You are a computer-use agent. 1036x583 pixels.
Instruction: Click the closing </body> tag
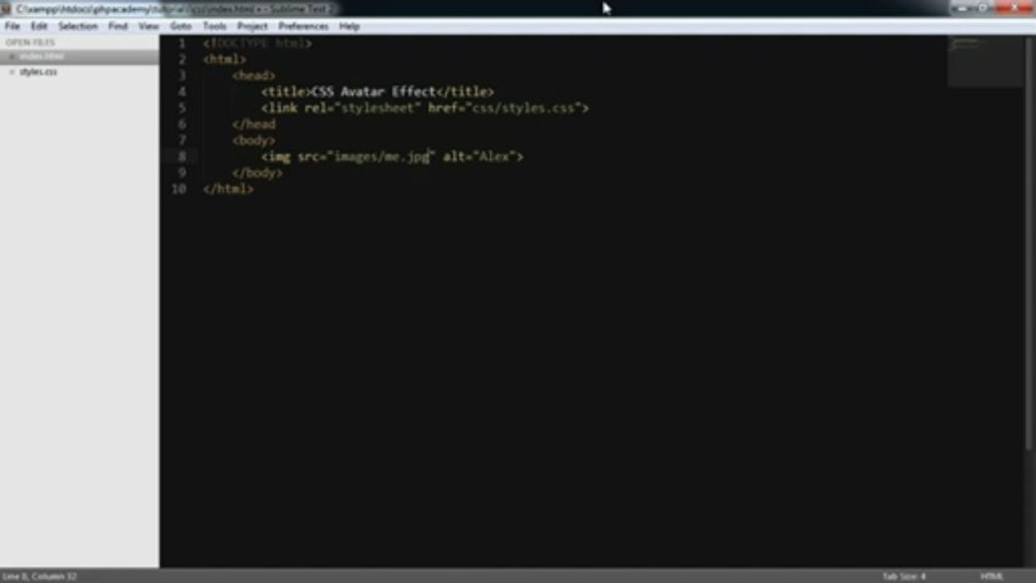coord(258,172)
